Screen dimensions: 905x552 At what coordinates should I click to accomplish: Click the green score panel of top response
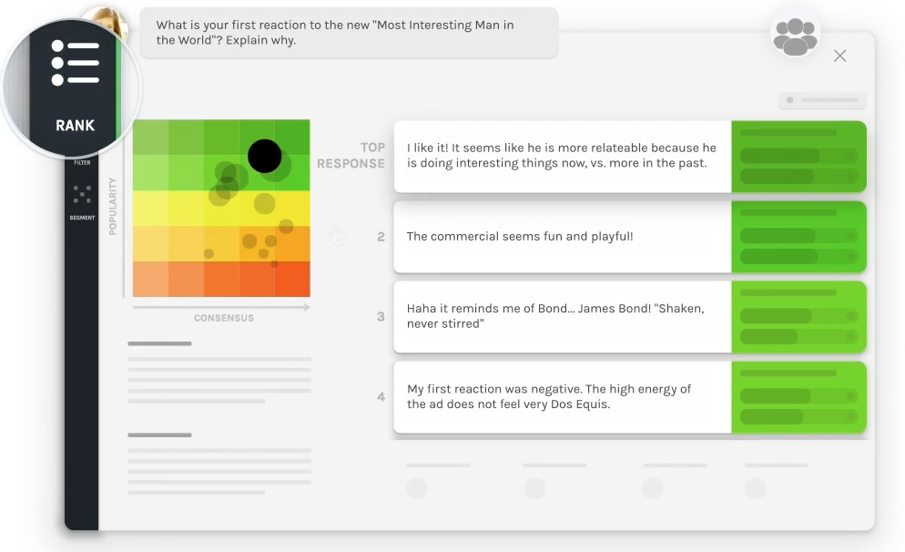[798, 157]
